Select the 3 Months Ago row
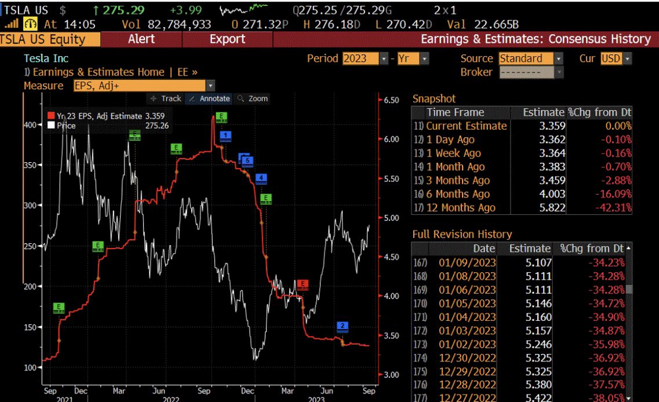Viewport: 659px width, 402px height. (x=521, y=181)
